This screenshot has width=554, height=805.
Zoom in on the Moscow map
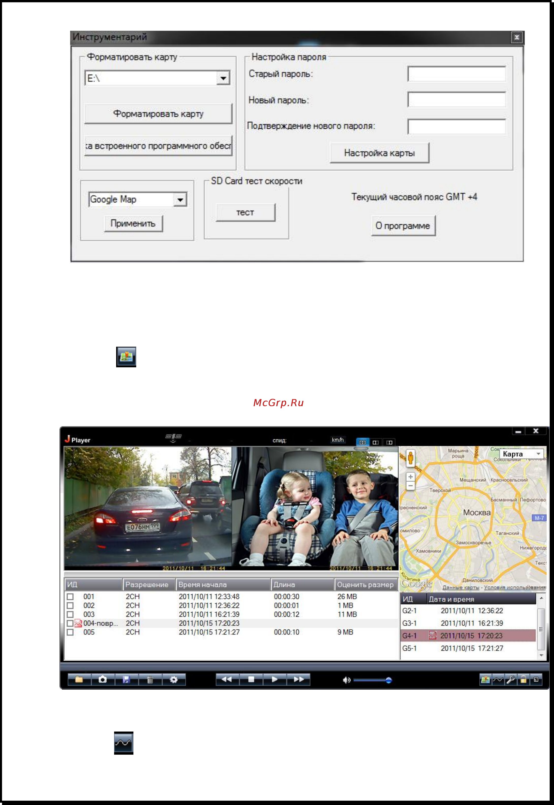coord(411,477)
